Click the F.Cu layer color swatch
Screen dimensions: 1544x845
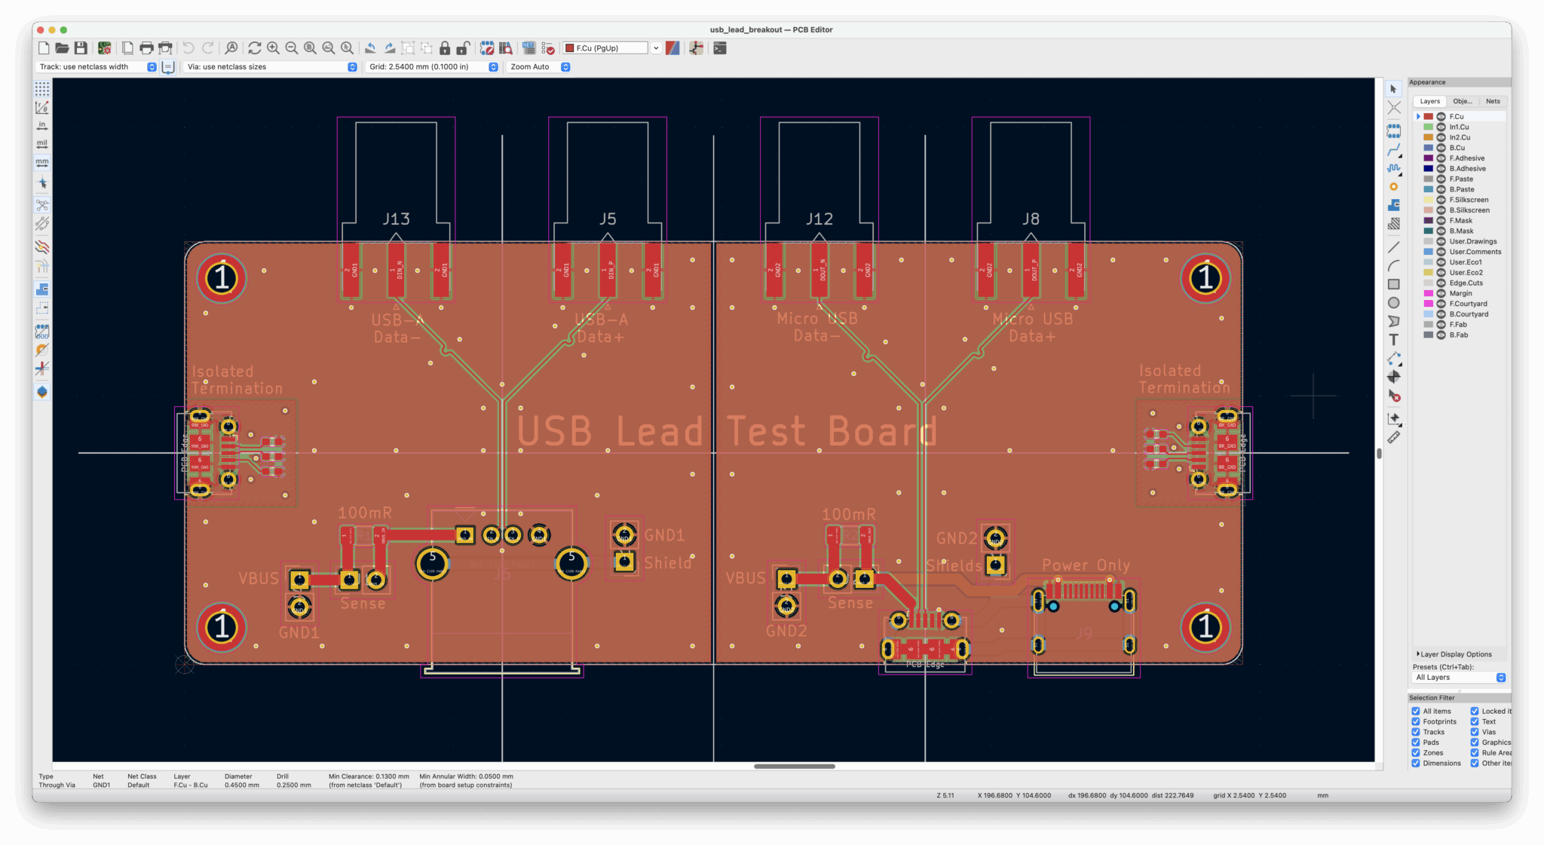[x=1430, y=116]
